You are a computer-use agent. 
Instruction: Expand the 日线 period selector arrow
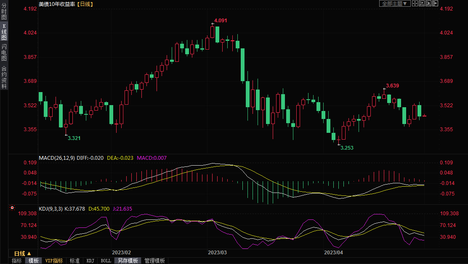(x=29, y=253)
